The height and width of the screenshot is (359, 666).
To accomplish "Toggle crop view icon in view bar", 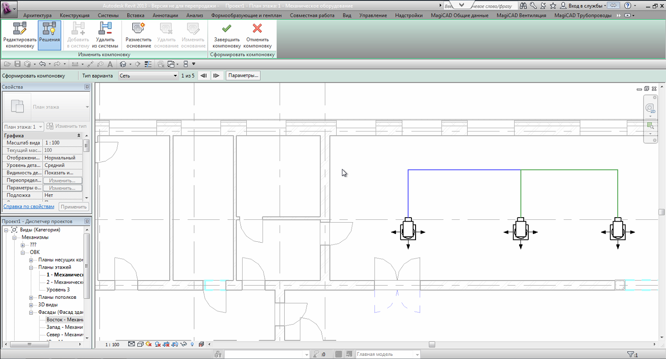I will point(166,344).
